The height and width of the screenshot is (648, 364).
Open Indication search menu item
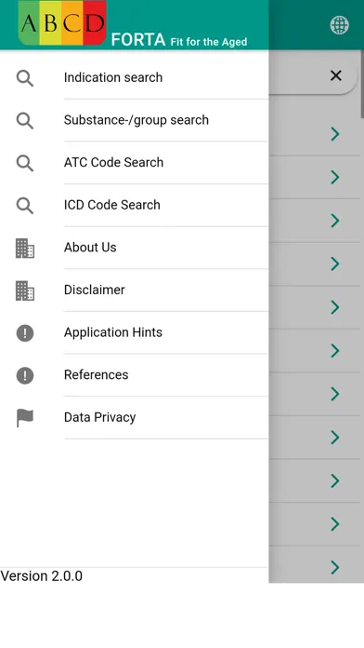point(135,78)
